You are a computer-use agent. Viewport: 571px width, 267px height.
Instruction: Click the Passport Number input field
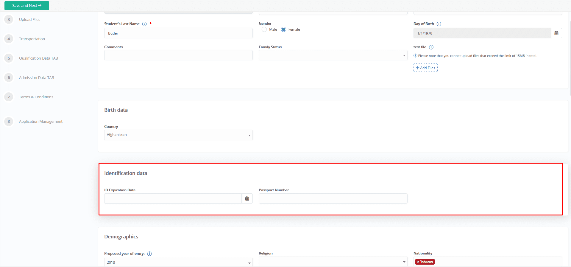[333, 198]
